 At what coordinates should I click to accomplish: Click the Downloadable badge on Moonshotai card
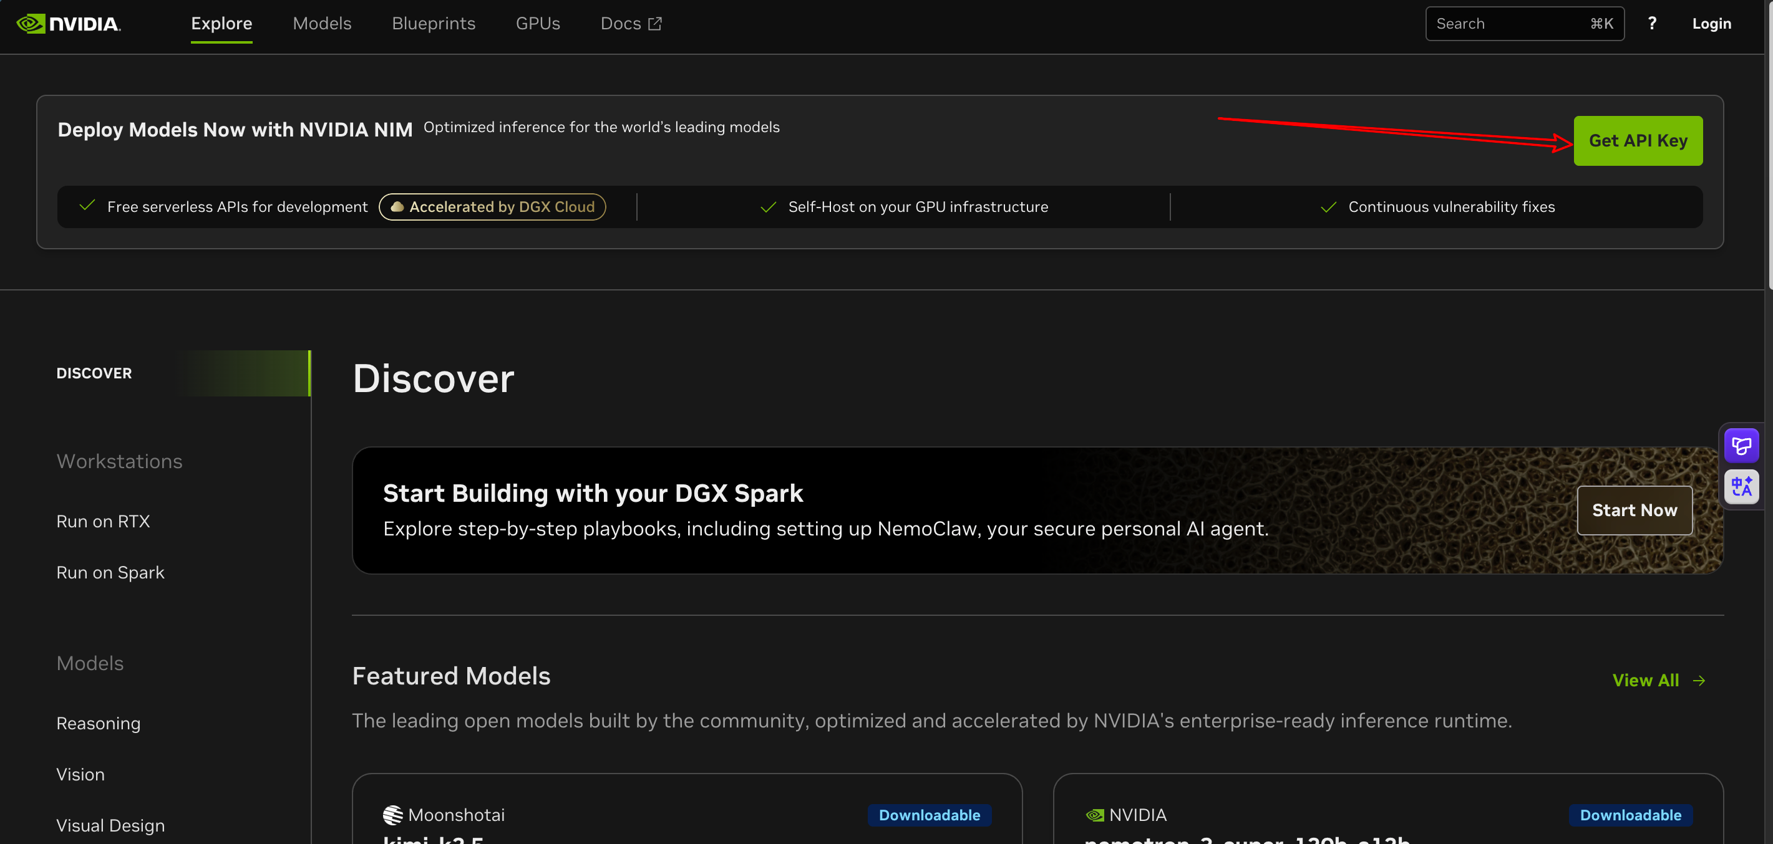coord(929,815)
